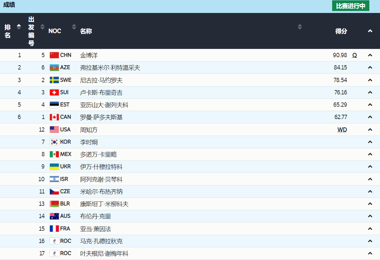Click the score 90.98
This screenshot has height=260, width=380.
[340, 55]
